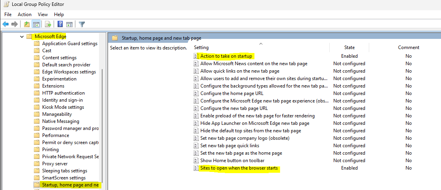The width and height of the screenshot is (441, 190).
Task: Open the File menu
Action: [x=8, y=15]
